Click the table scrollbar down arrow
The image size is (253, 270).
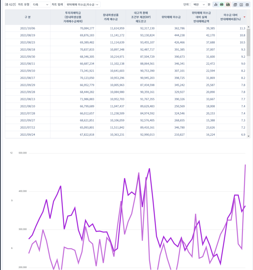(248, 136)
